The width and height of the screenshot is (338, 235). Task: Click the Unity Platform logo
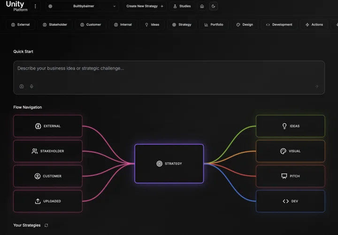click(16, 6)
